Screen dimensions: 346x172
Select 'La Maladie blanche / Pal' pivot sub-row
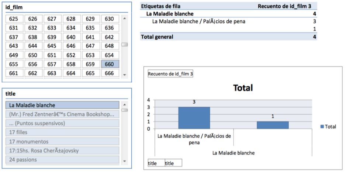pos(199,21)
